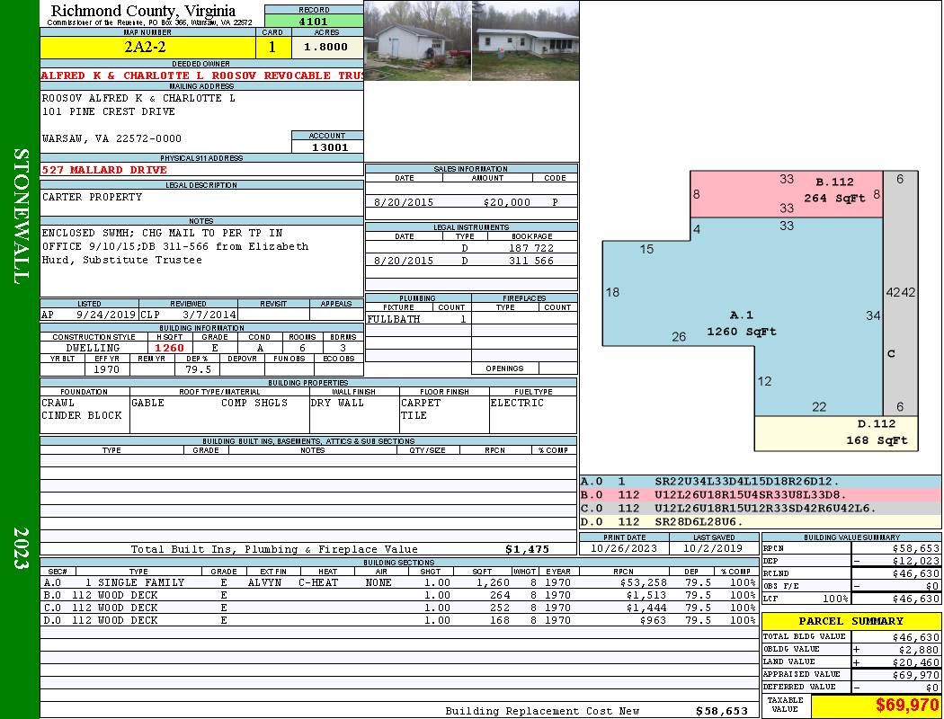Click foundation value CINDER BLOCK
The height and width of the screenshot is (719, 944).
82,416
